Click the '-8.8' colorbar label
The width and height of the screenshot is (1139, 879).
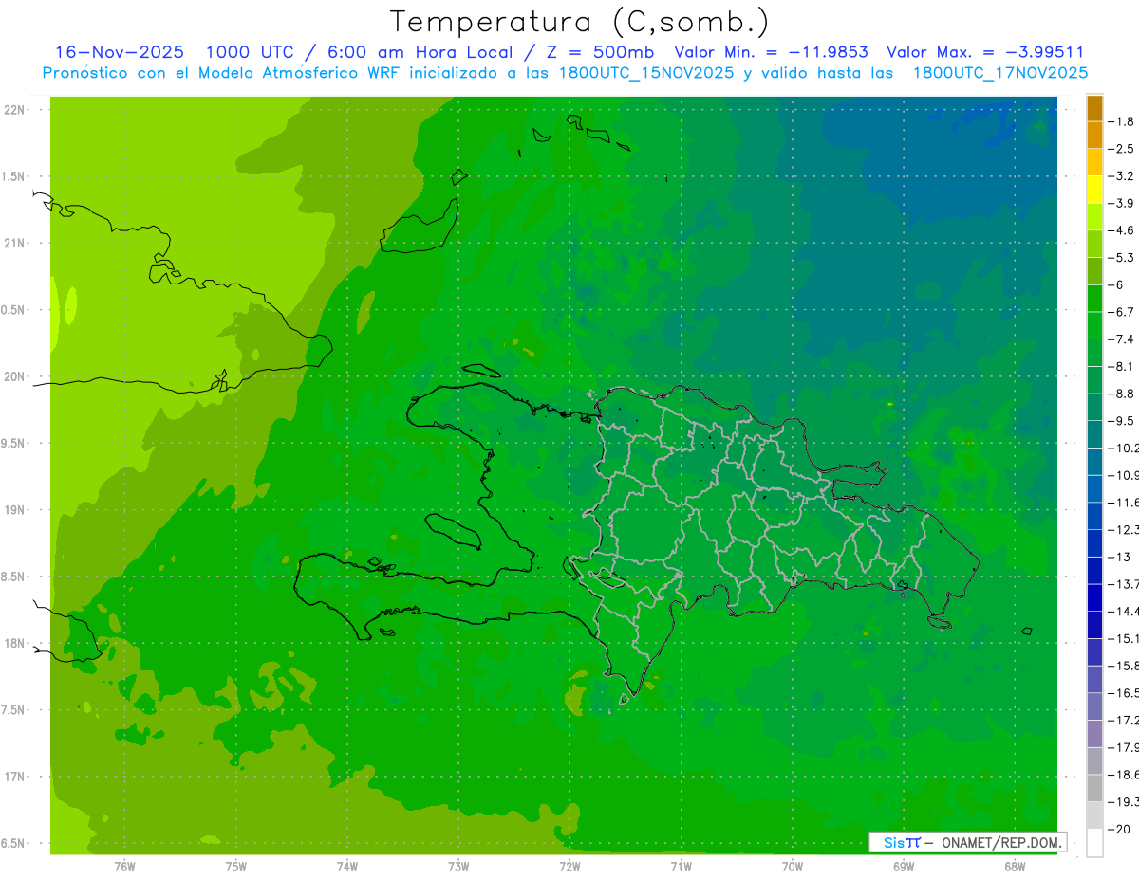[1123, 394]
